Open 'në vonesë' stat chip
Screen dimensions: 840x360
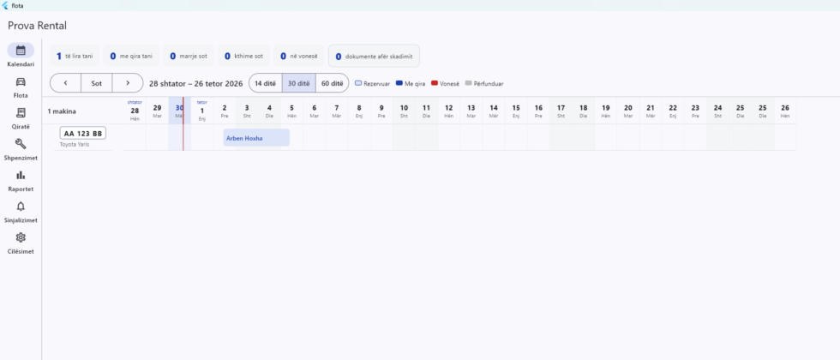click(x=299, y=56)
